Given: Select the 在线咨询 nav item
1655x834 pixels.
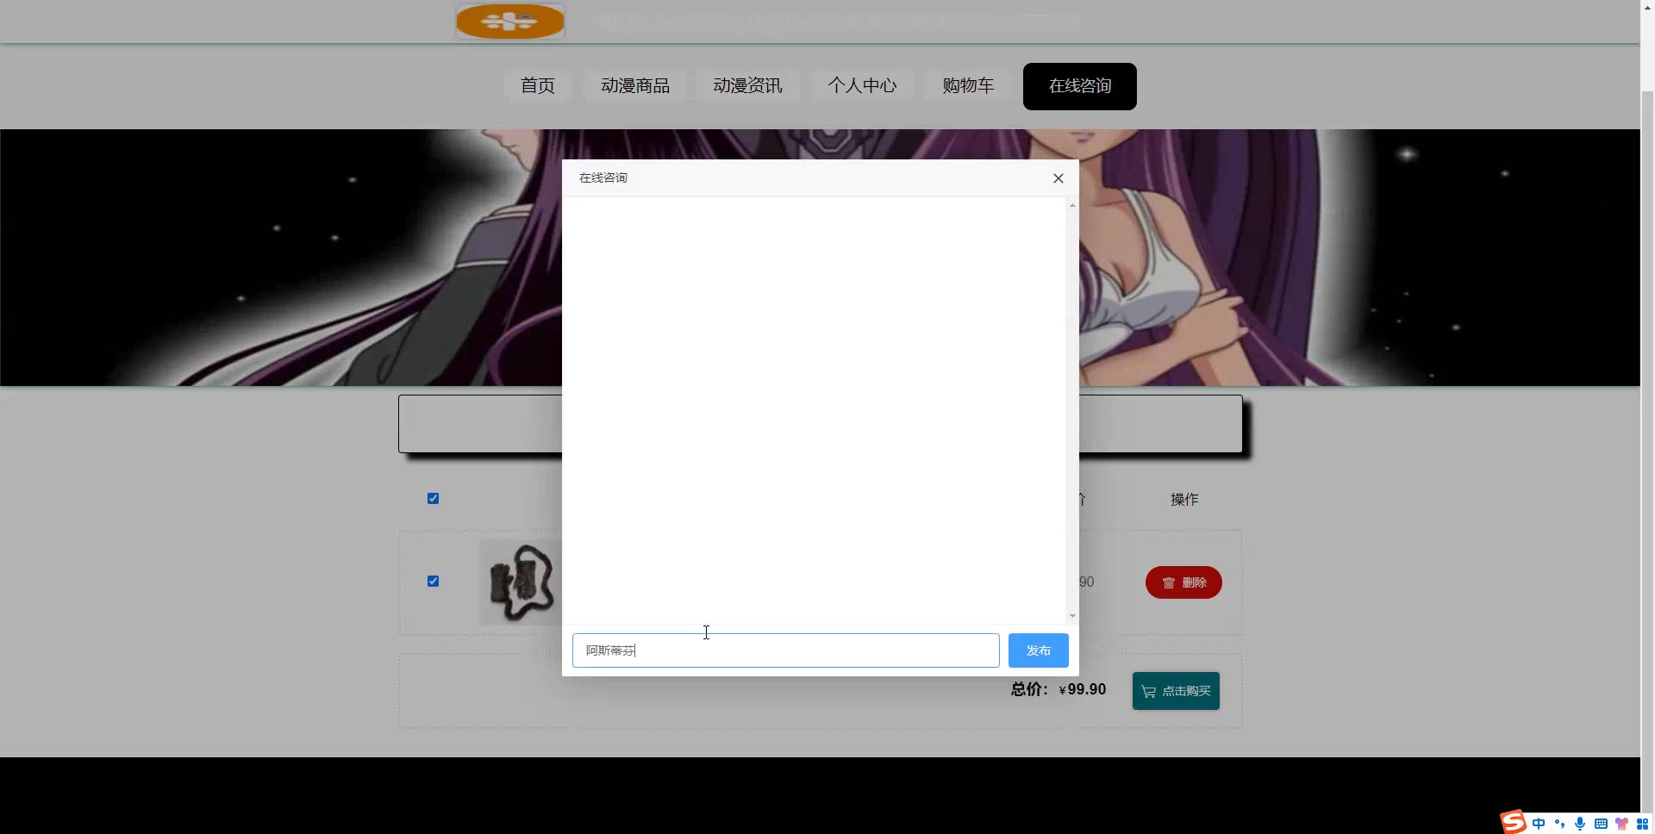Looking at the screenshot, I should pos(1080,86).
